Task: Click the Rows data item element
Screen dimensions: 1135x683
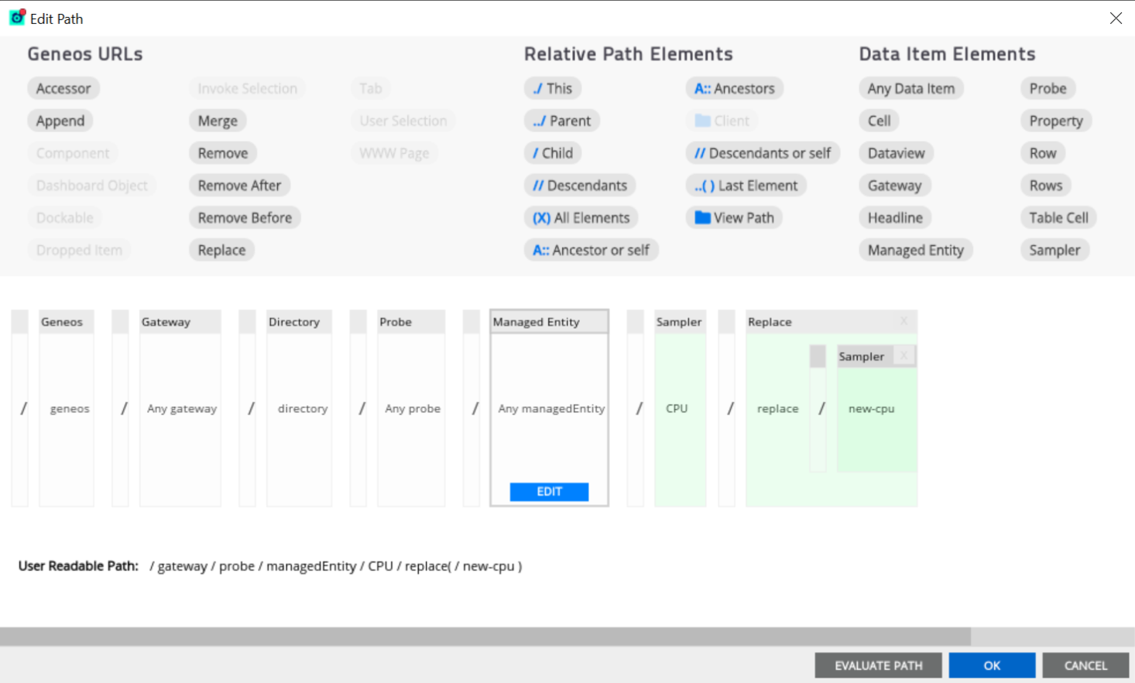Action: click(1046, 186)
